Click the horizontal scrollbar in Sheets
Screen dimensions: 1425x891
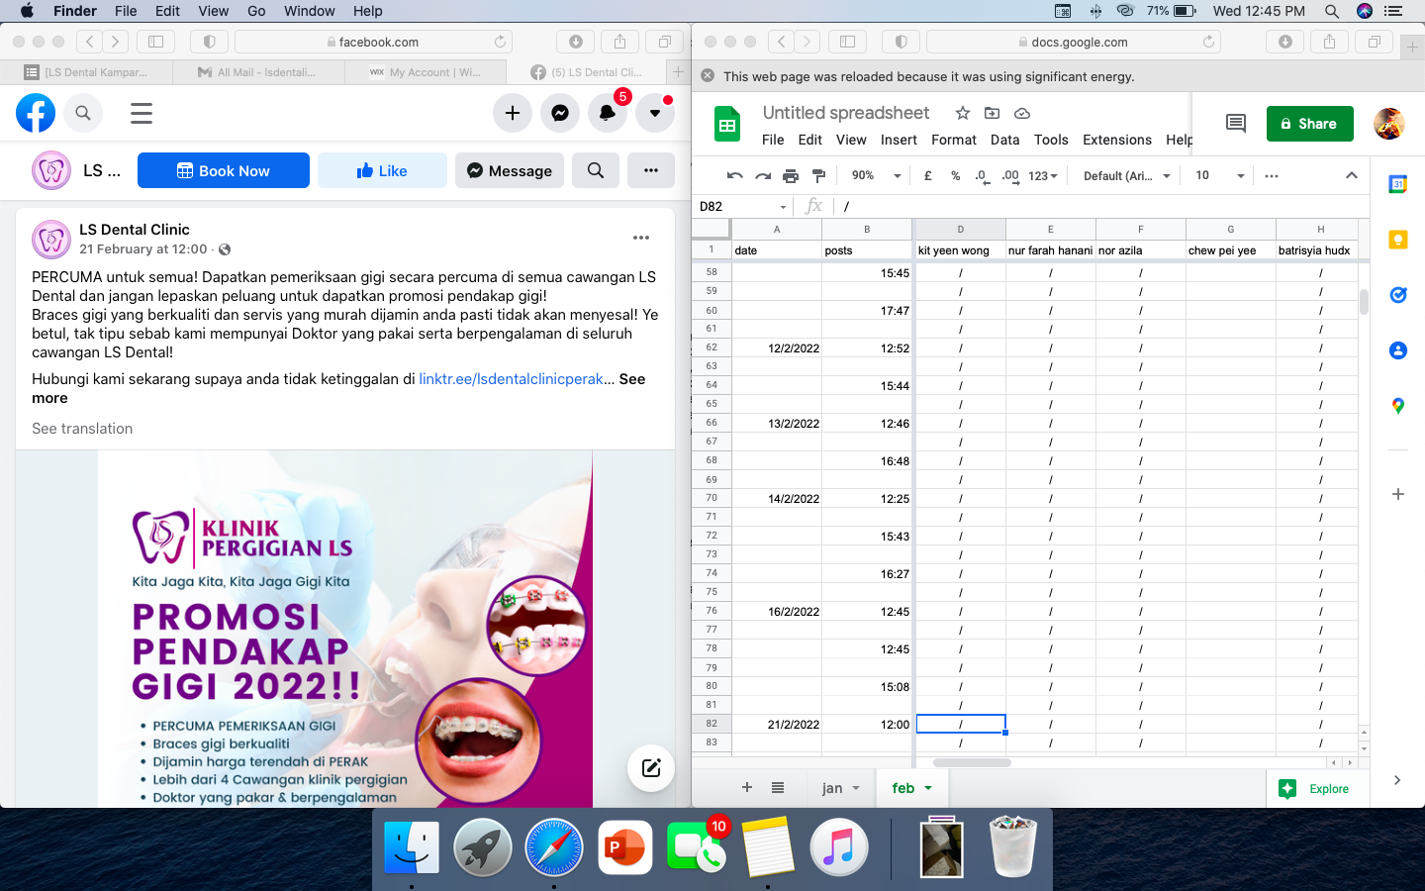972,763
